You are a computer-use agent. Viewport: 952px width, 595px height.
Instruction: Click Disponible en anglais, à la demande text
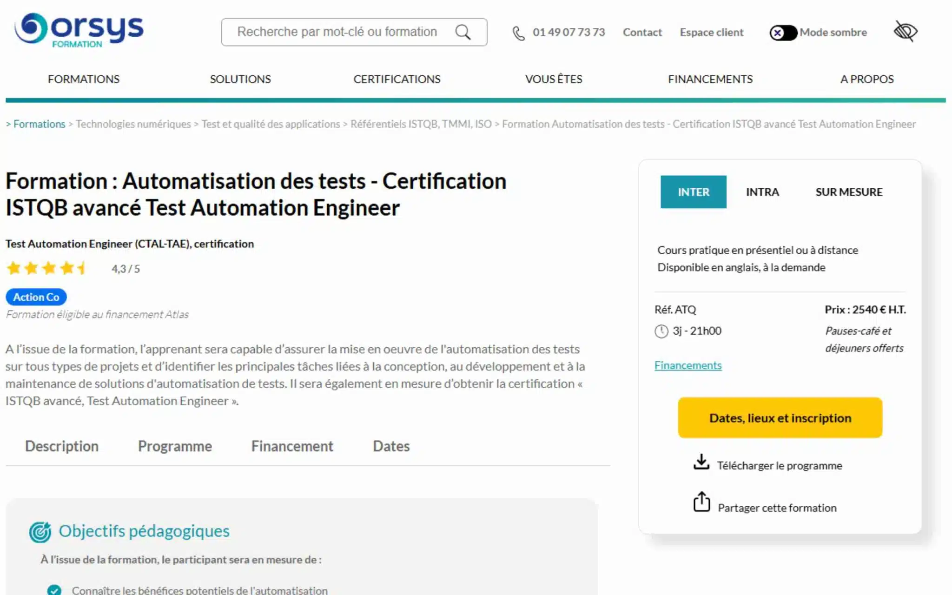pos(741,268)
